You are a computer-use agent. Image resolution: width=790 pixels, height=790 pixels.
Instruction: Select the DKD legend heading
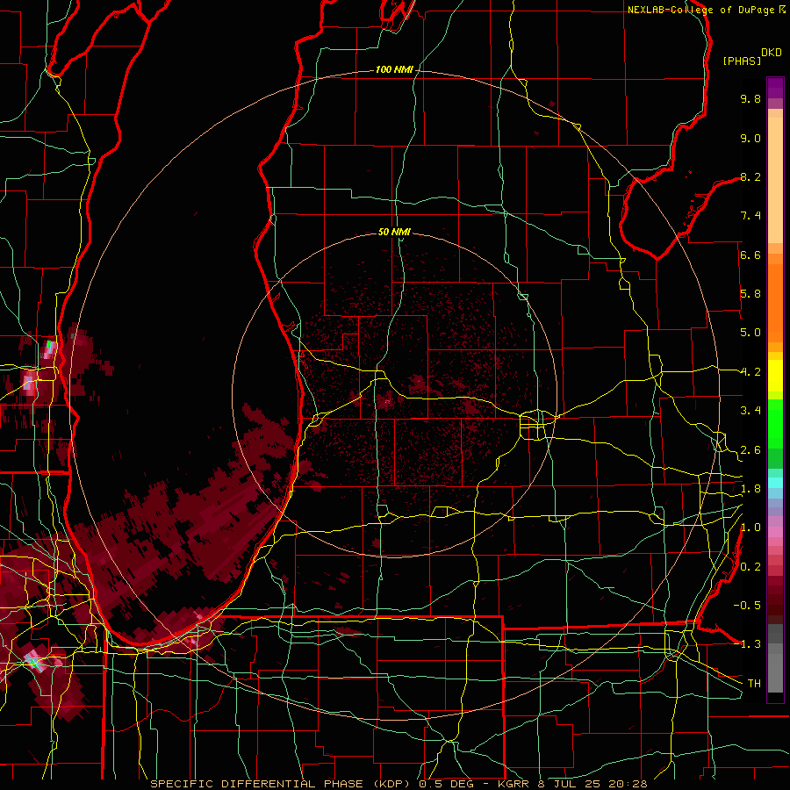[x=772, y=53]
